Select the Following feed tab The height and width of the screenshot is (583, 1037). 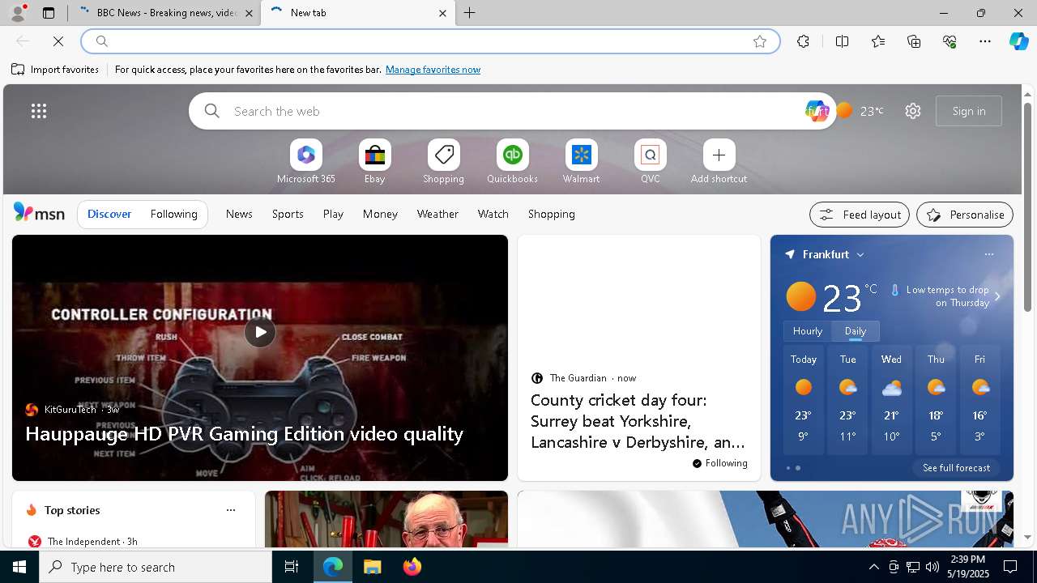coord(173,214)
